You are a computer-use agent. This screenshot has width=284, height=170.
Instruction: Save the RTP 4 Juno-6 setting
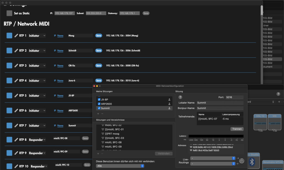pyautogui.click(x=99, y=81)
